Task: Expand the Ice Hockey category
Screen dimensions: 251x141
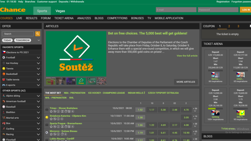Action: click(x=38, y=63)
